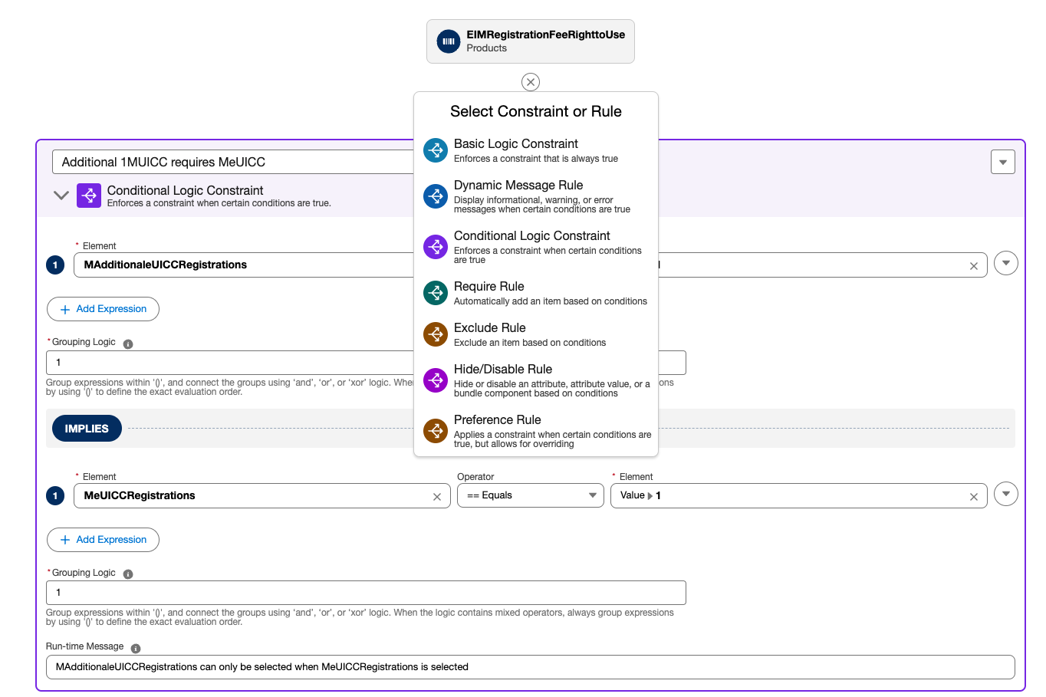Click the second Grouping Logic input

click(366, 593)
